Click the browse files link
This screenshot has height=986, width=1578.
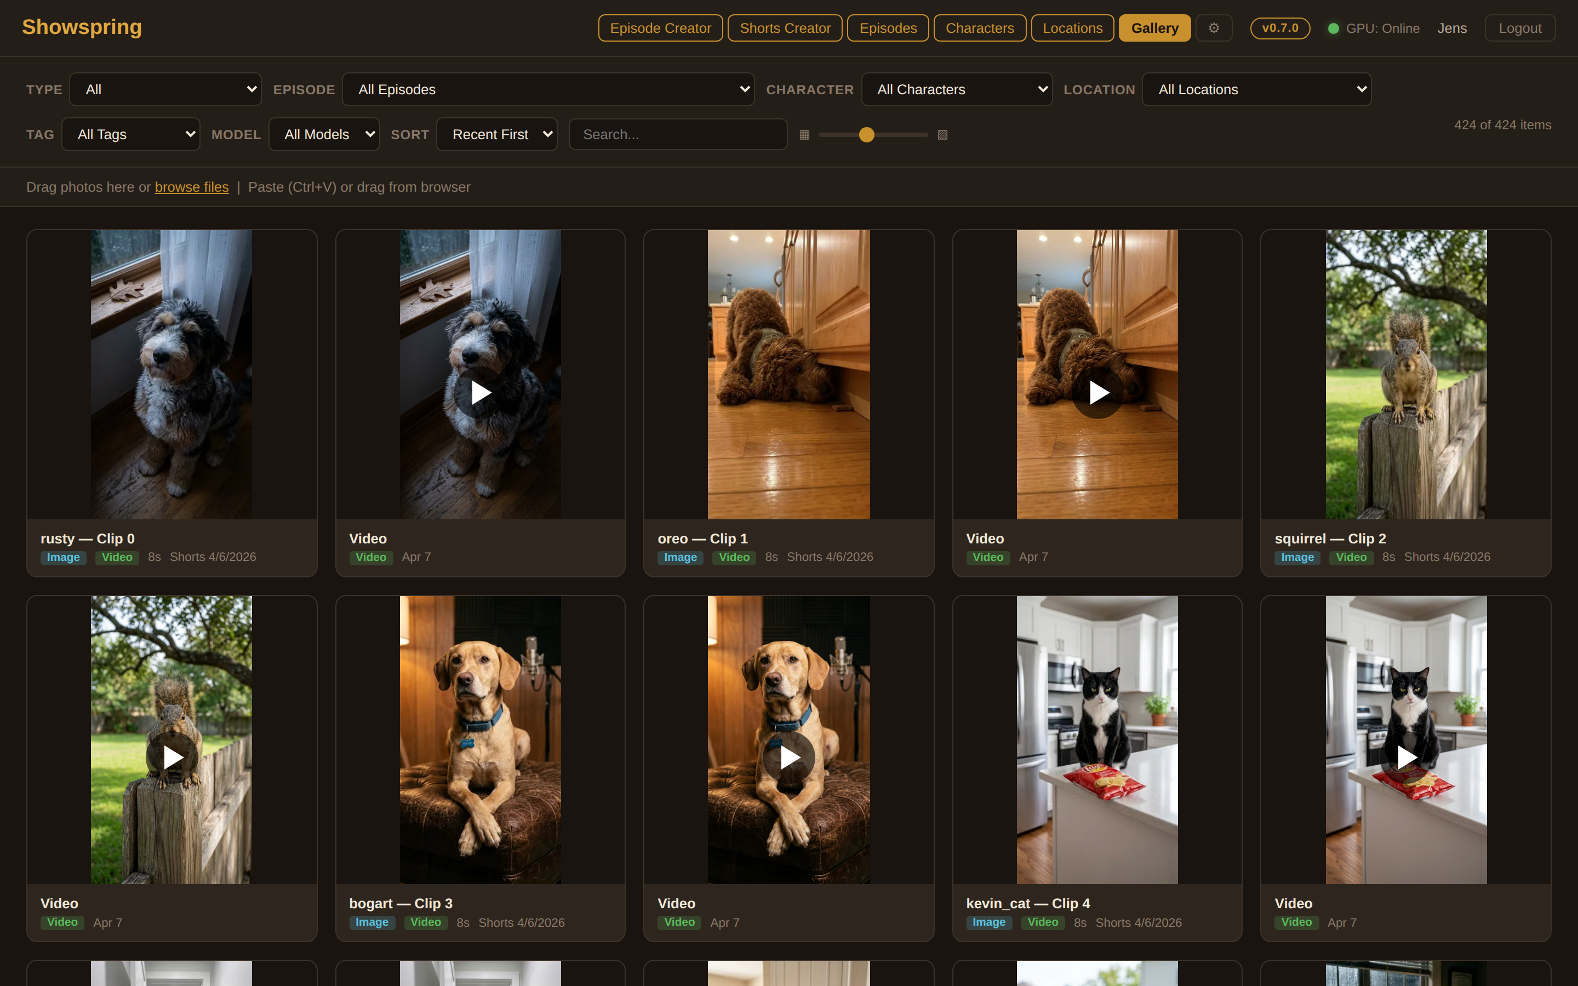[x=192, y=187]
